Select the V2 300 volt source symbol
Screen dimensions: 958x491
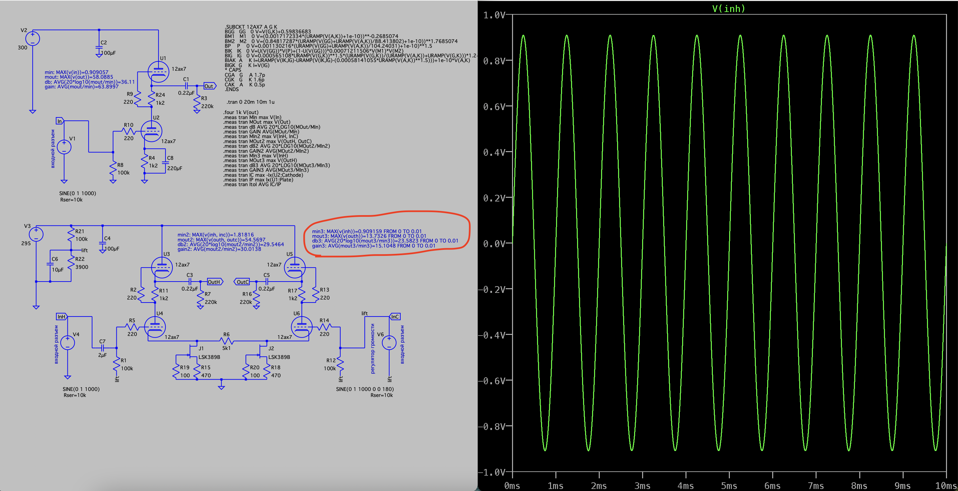[x=33, y=39]
